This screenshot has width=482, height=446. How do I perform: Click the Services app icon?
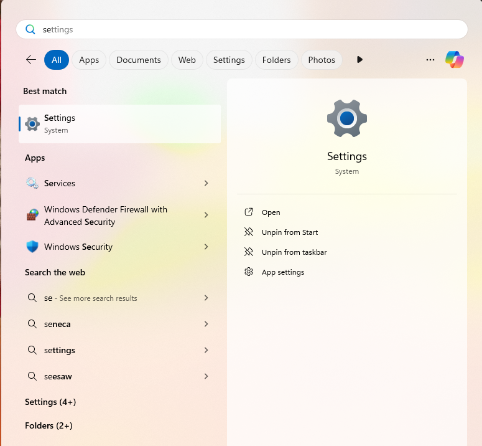coord(32,183)
